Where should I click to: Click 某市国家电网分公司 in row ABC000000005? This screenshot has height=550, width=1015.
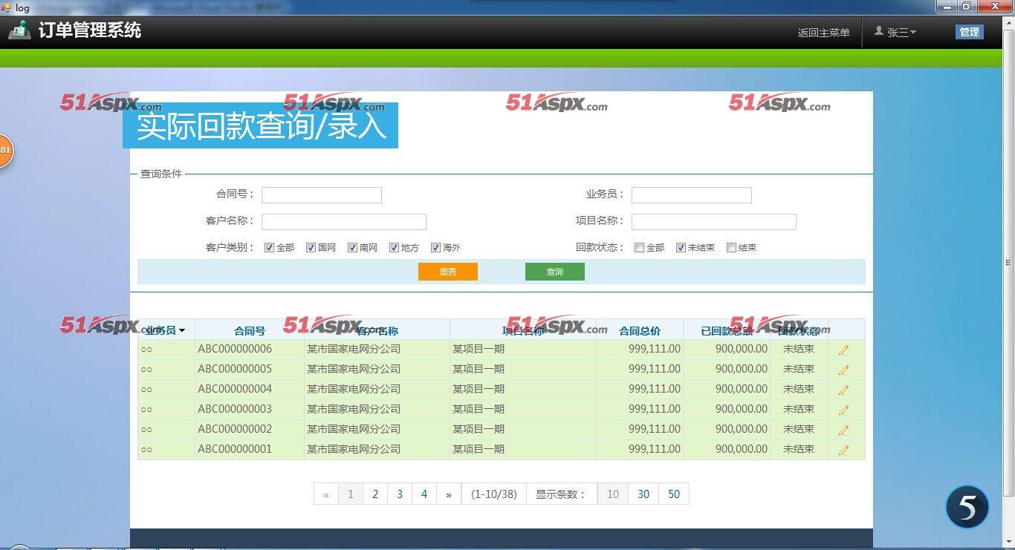point(354,369)
